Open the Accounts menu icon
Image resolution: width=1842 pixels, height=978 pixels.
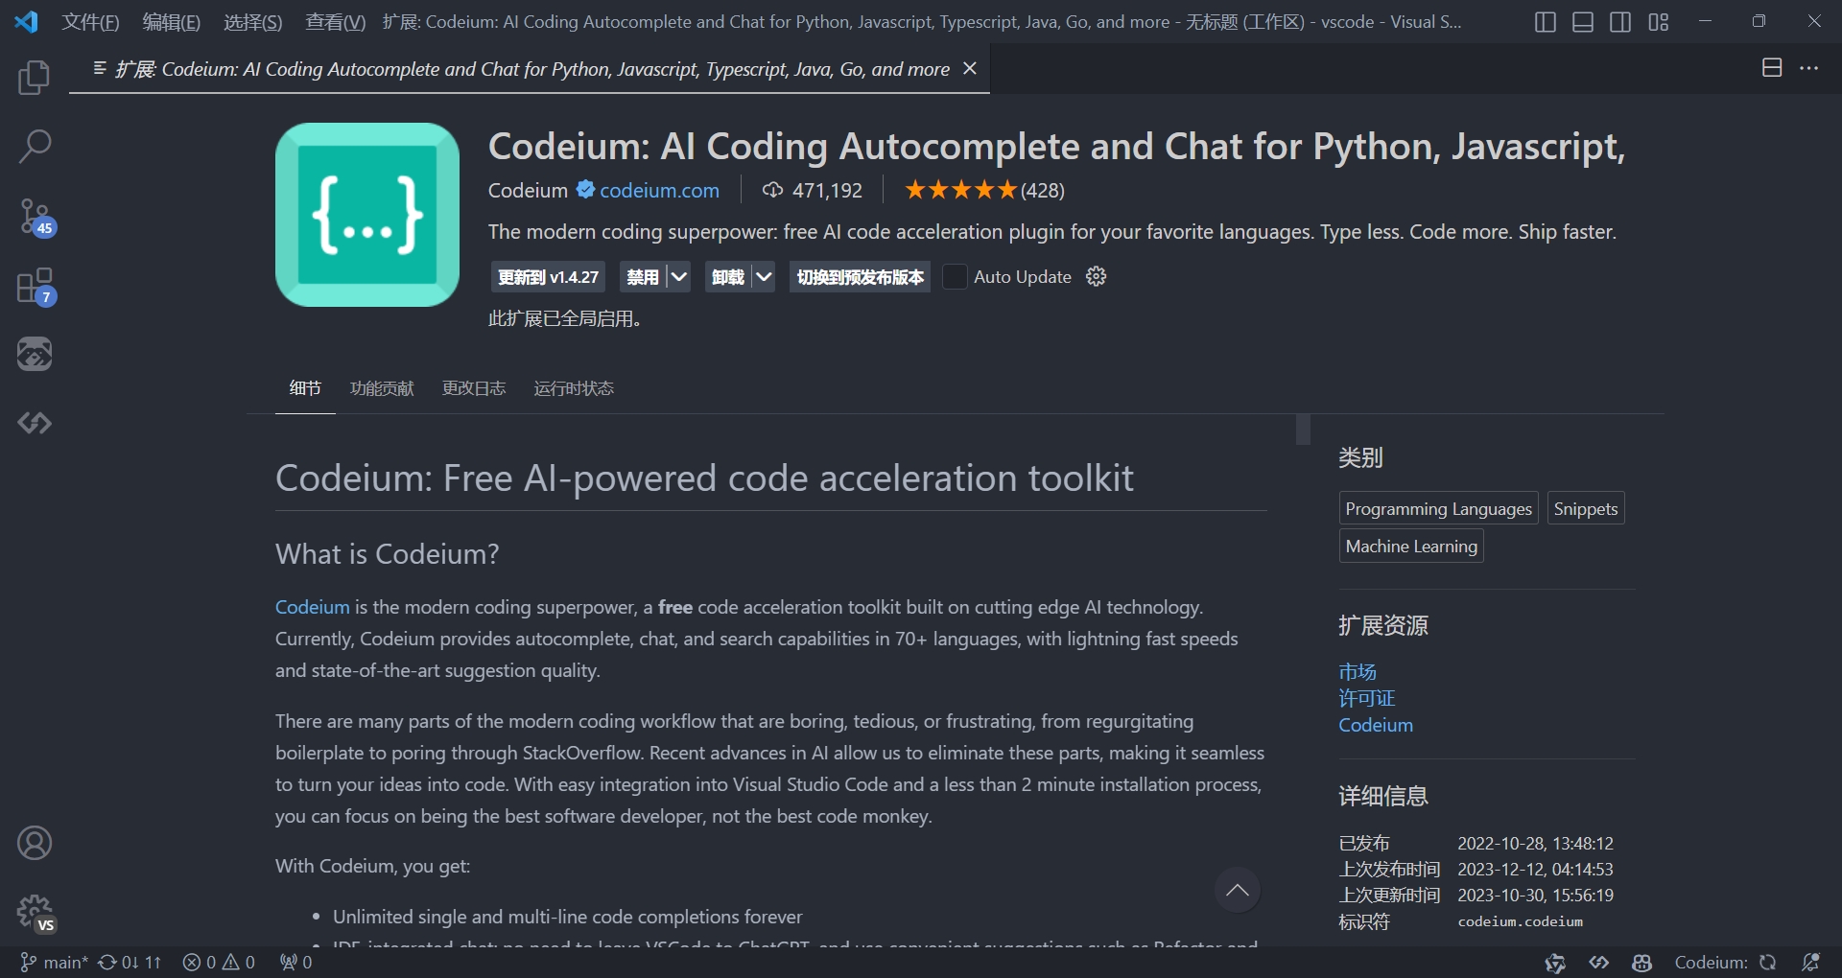pyautogui.click(x=35, y=843)
